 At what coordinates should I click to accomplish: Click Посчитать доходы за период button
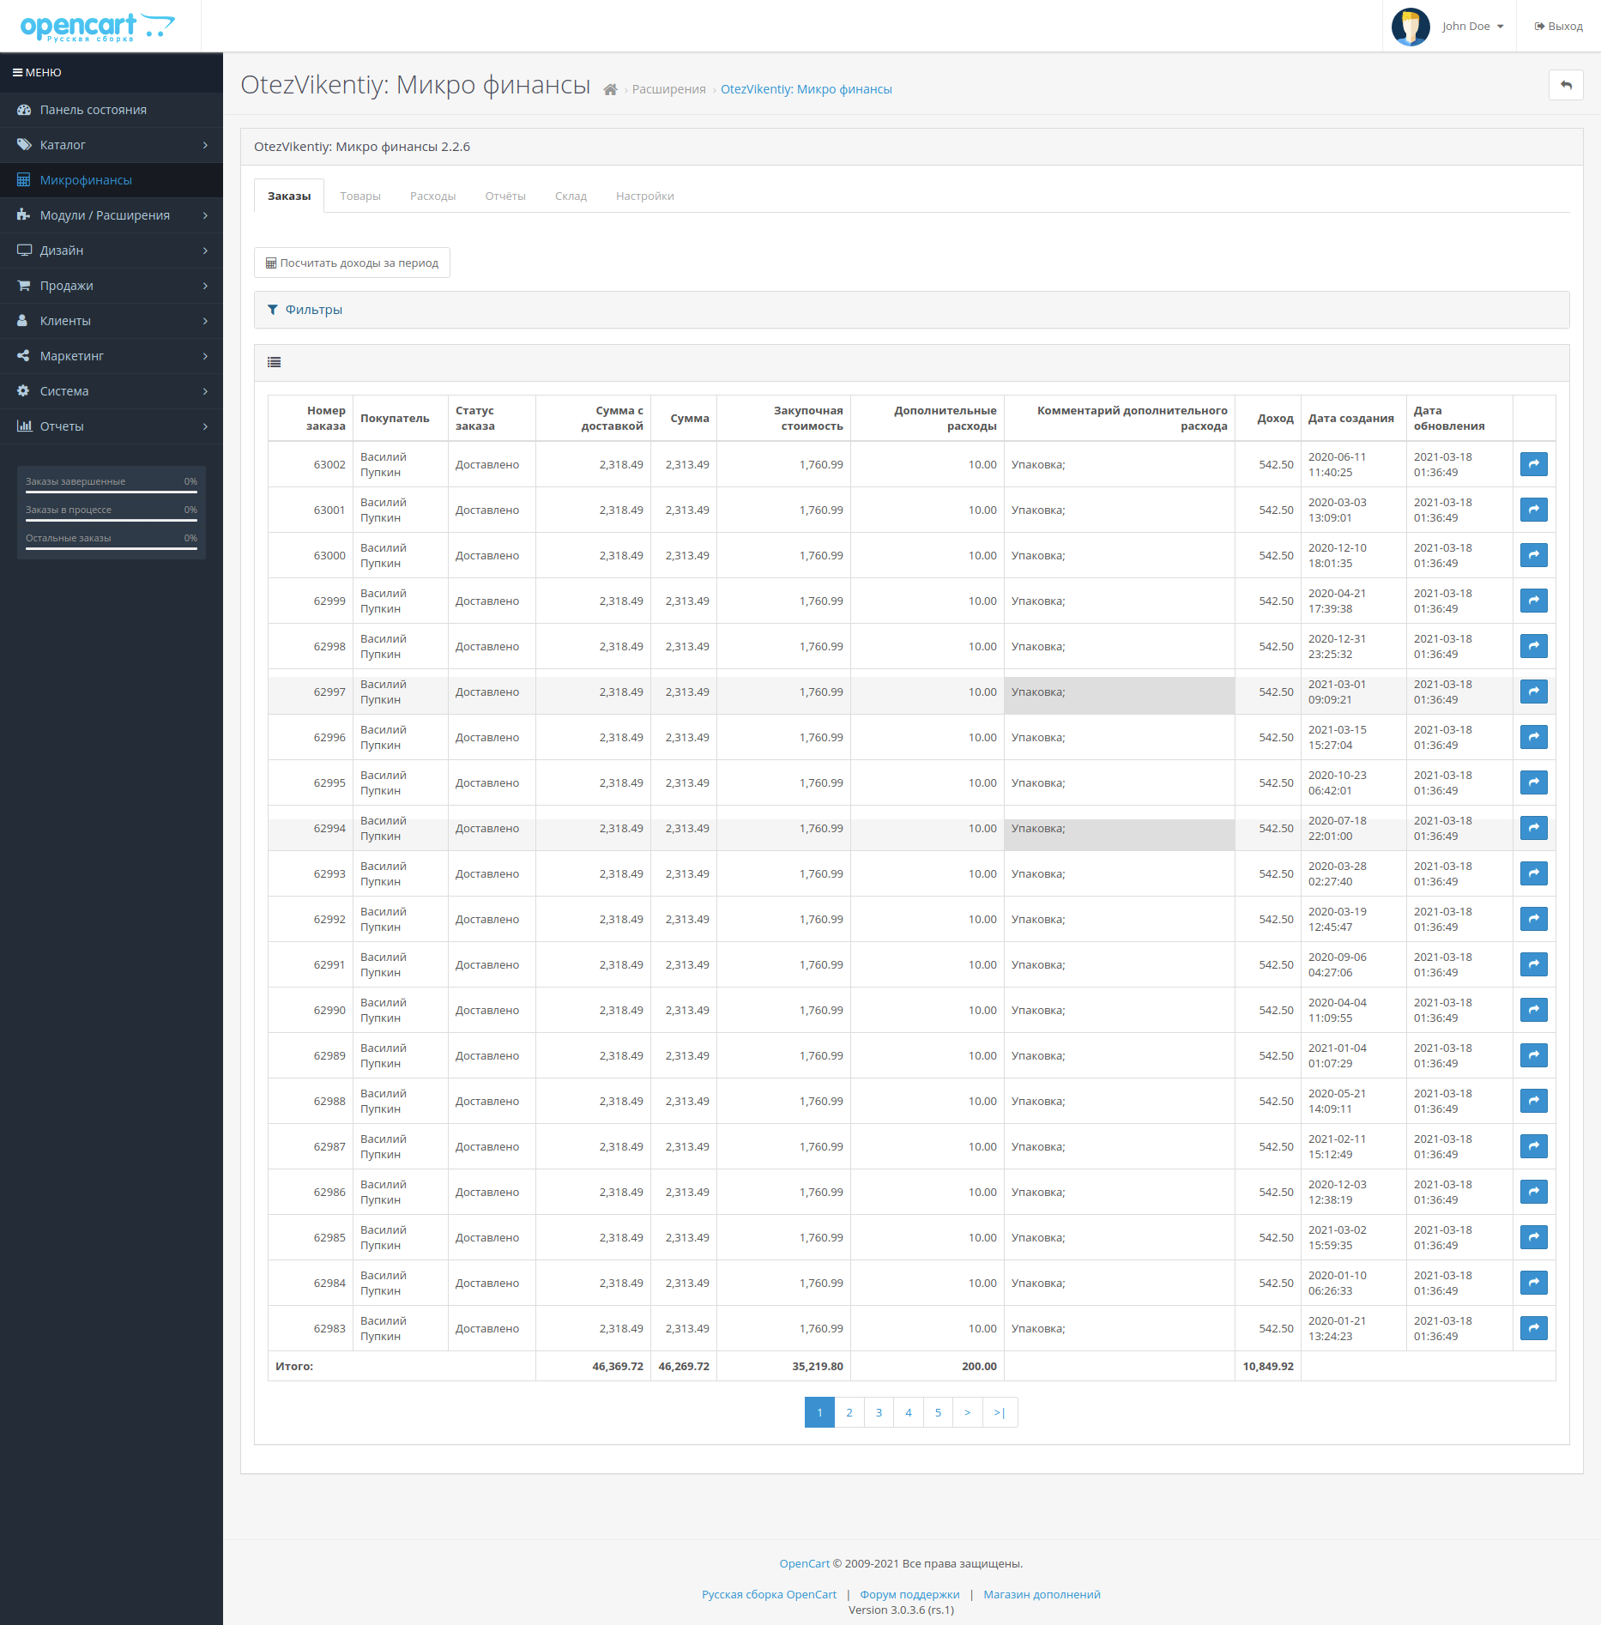[x=352, y=263]
